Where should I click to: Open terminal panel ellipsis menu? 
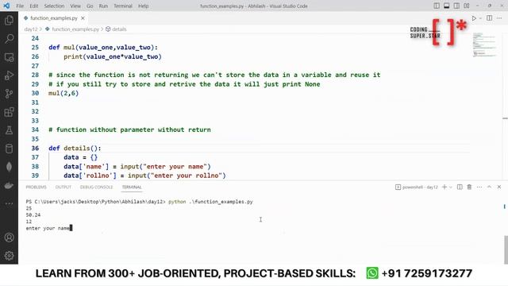479,187
